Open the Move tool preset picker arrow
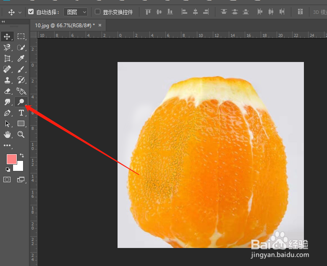327x266 pixels. click(20, 13)
